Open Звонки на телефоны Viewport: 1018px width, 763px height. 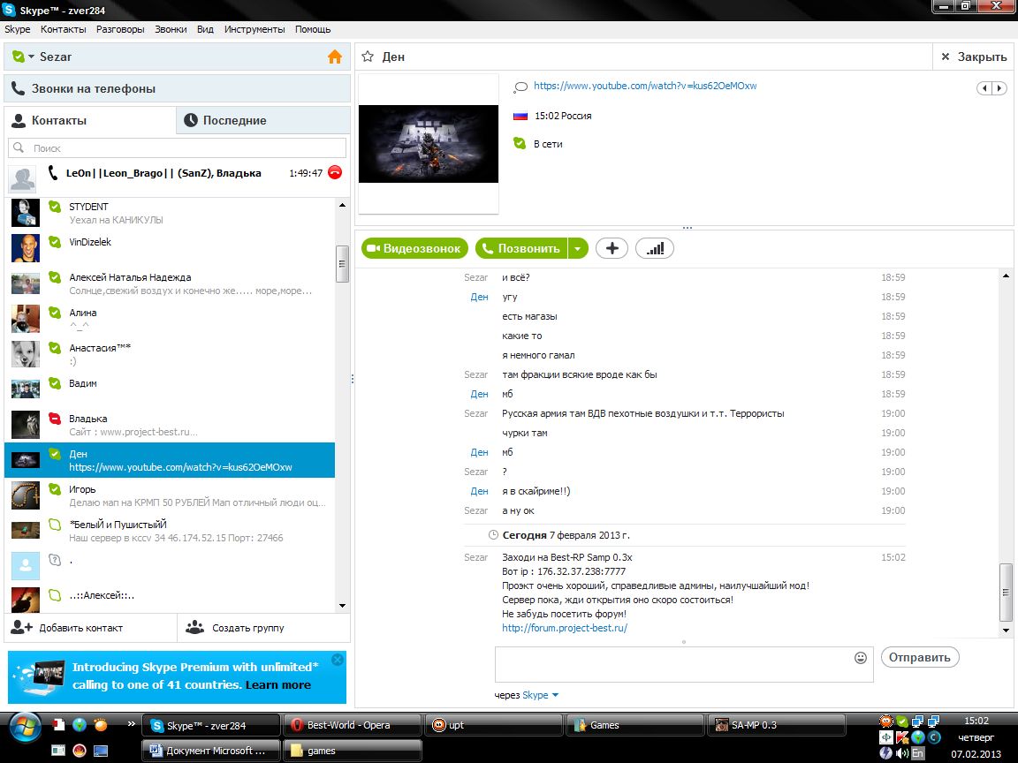pos(178,89)
